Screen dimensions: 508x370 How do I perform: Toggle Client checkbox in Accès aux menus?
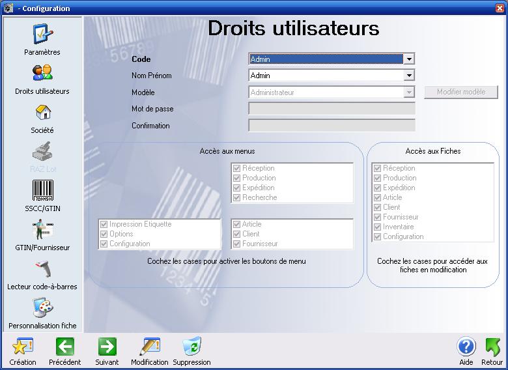click(x=236, y=234)
